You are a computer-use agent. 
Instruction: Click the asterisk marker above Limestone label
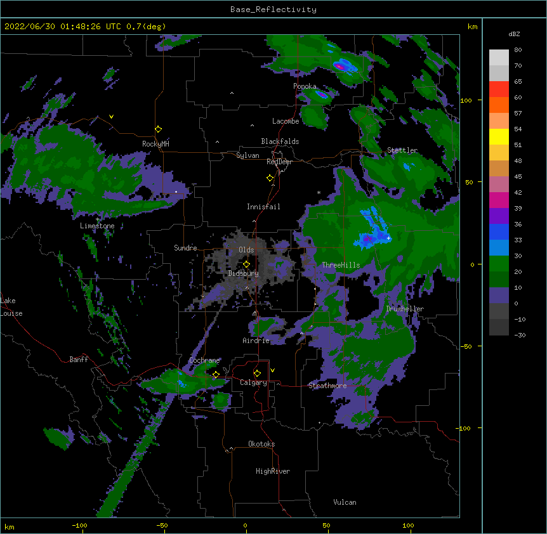98,219
